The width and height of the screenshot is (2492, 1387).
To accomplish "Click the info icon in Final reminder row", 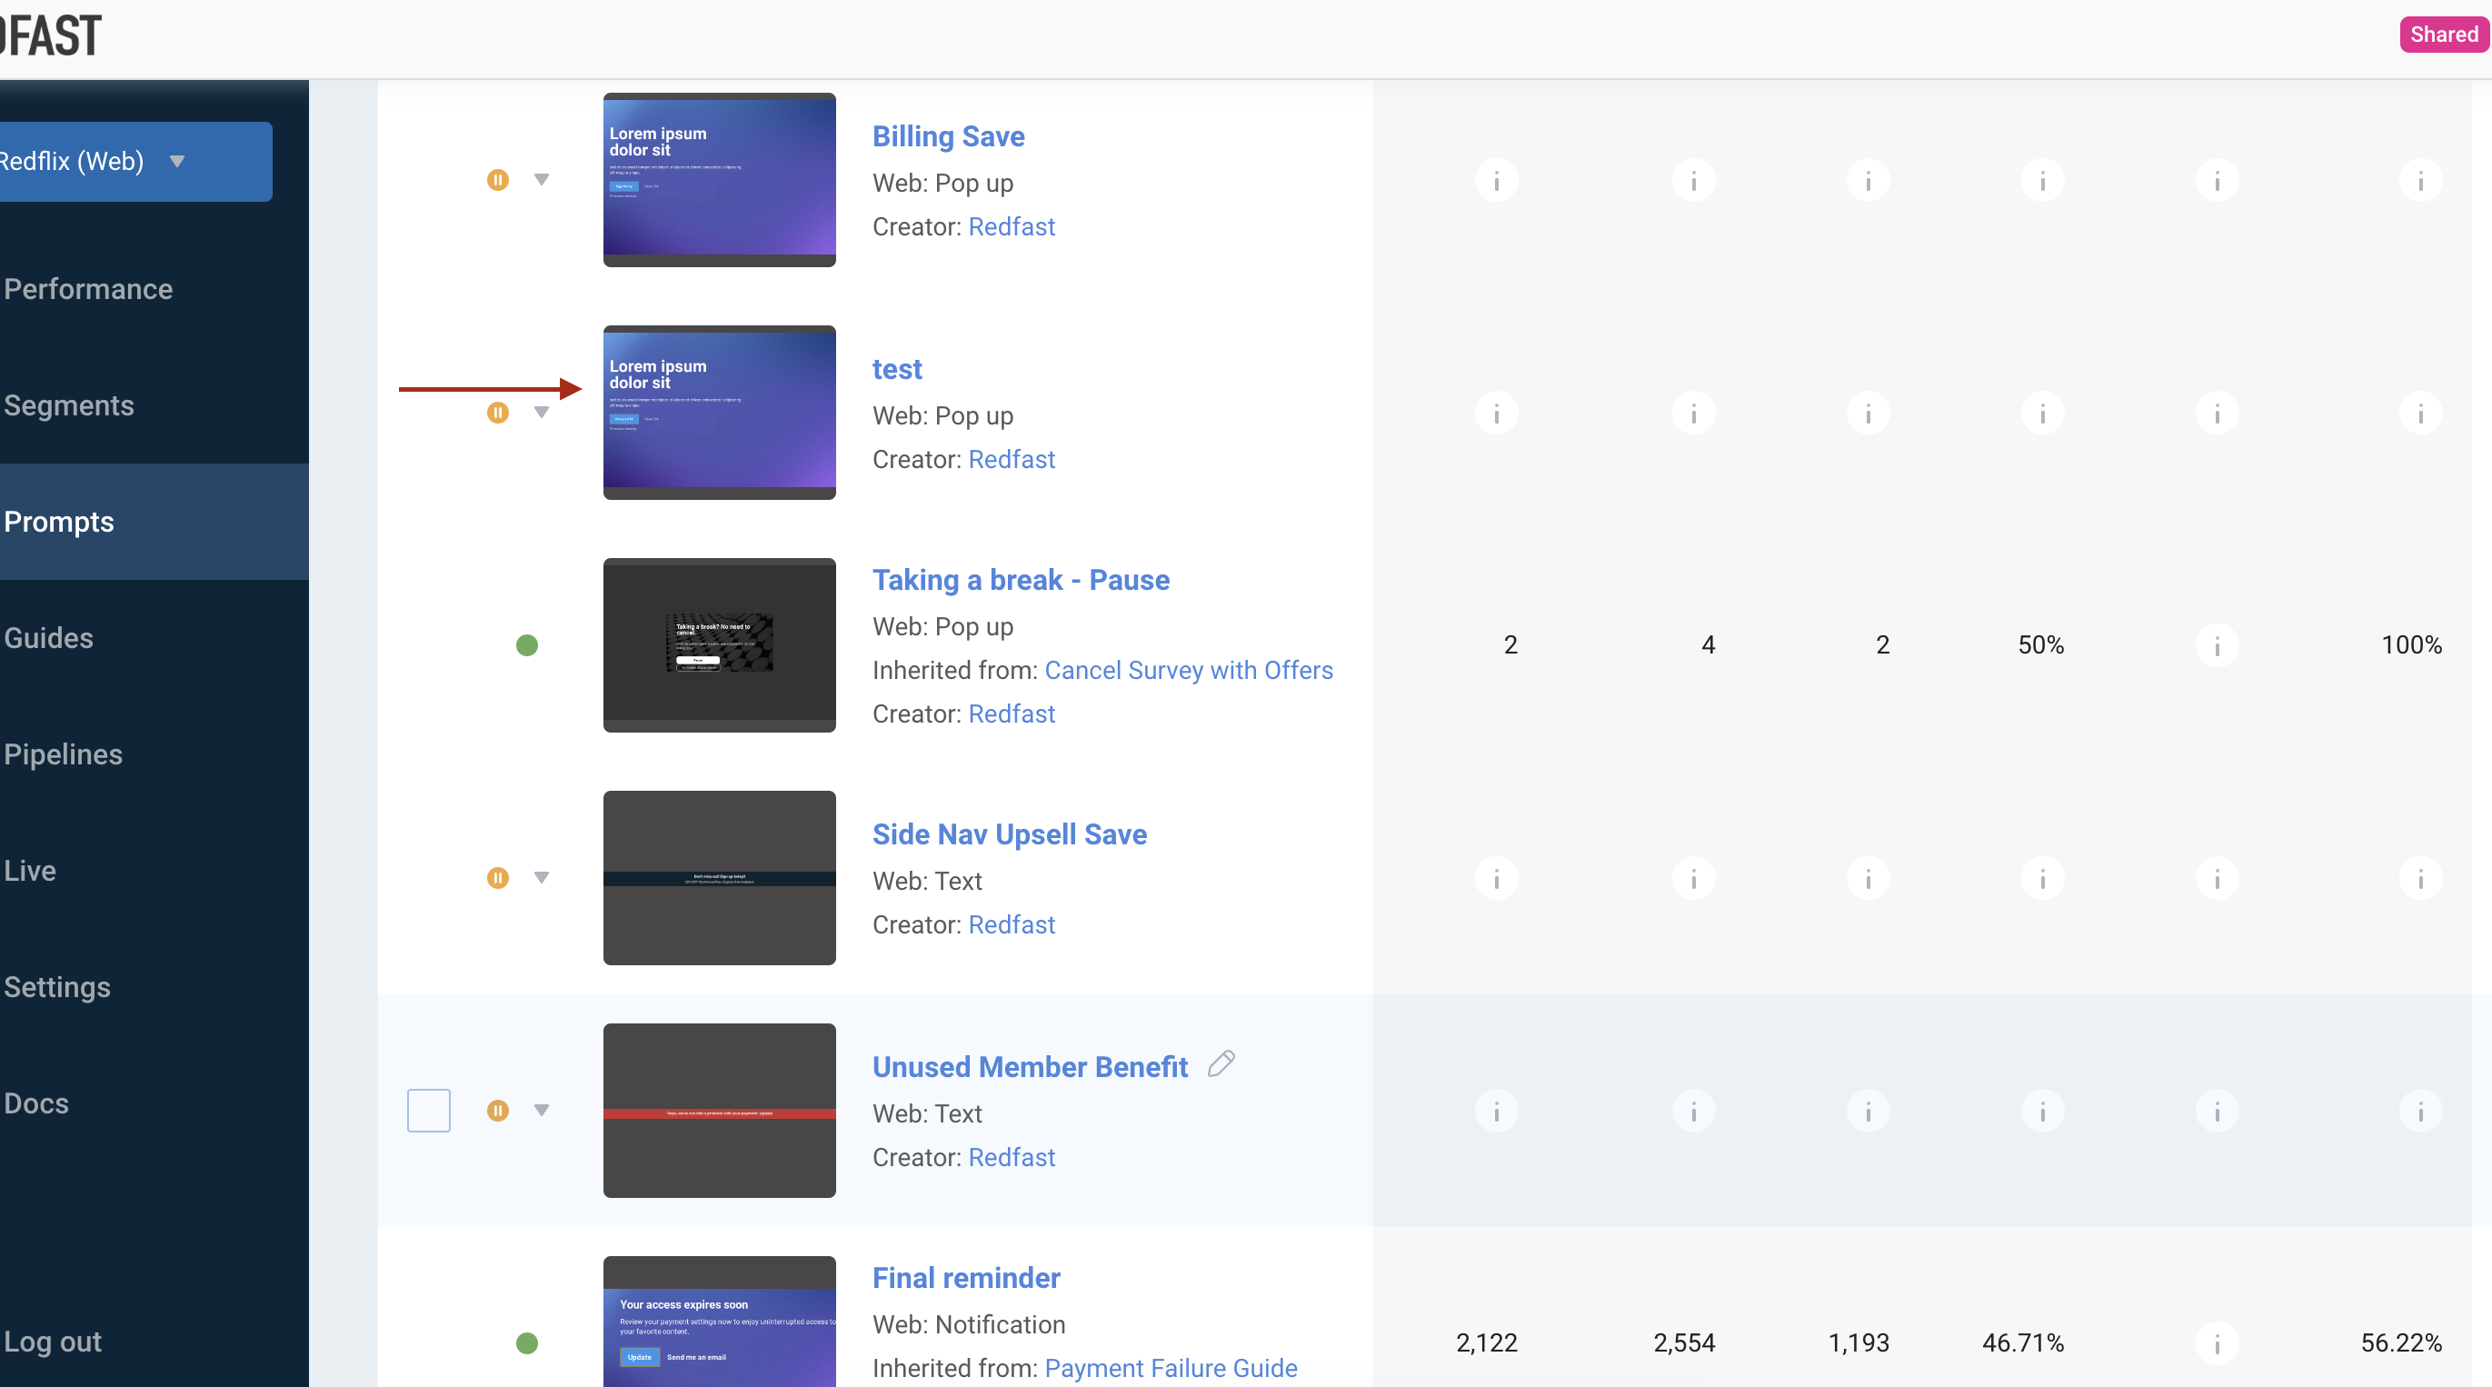I will tap(2217, 1343).
